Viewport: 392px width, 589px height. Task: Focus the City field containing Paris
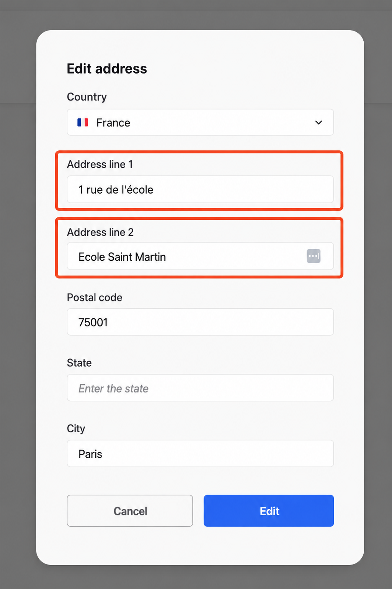pyautogui.click(x=200, y=454)
